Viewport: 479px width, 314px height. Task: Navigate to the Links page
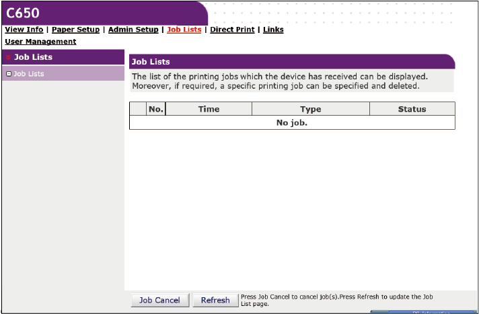click(x=273, y=30)
